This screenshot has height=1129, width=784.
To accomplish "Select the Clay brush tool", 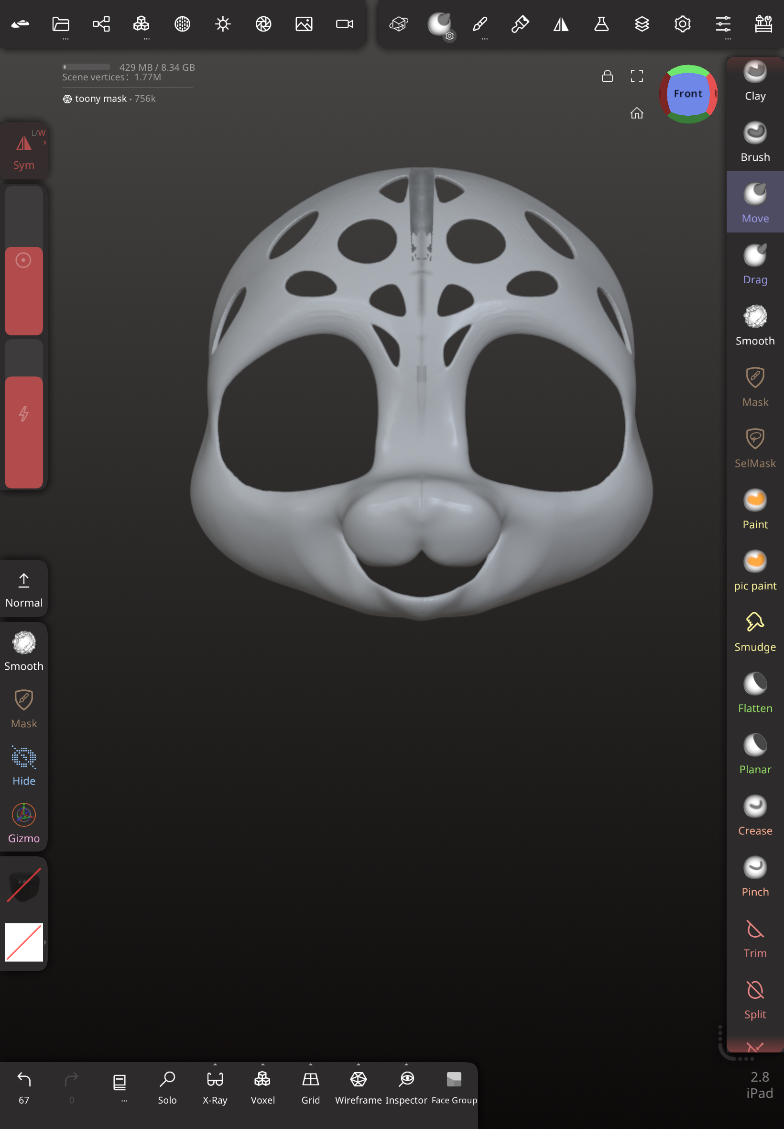I will pyautogui.click(x=754, y=81).
